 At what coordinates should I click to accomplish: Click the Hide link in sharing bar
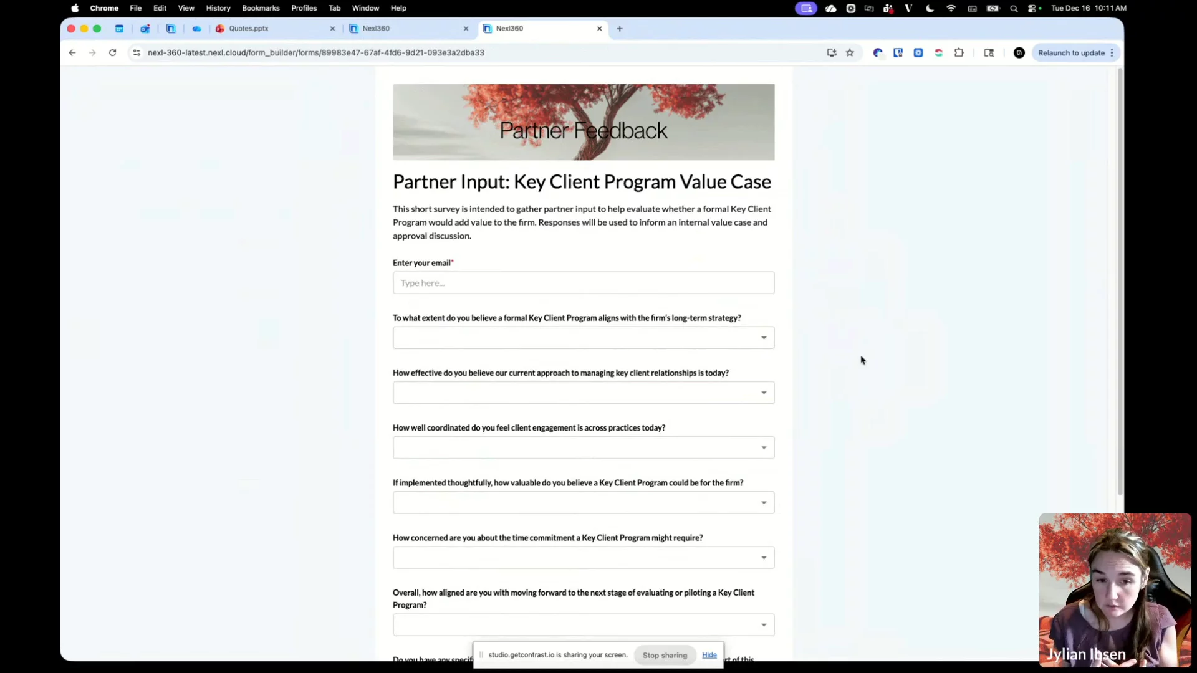709,655
